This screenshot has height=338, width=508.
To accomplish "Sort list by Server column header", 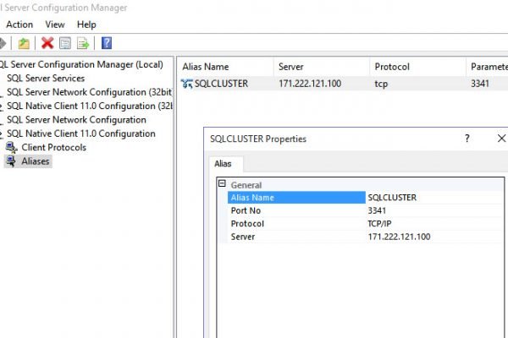I will pos(322,67).
